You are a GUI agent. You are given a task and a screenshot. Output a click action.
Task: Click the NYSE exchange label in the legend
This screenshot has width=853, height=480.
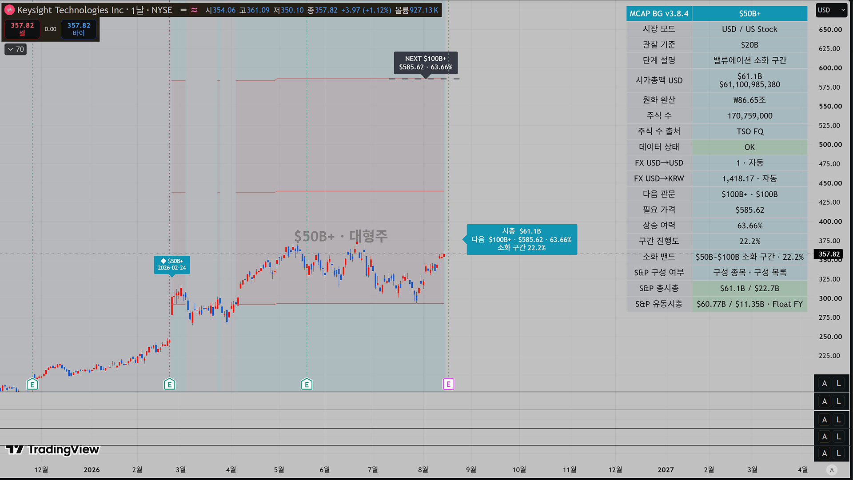(162, 10)
